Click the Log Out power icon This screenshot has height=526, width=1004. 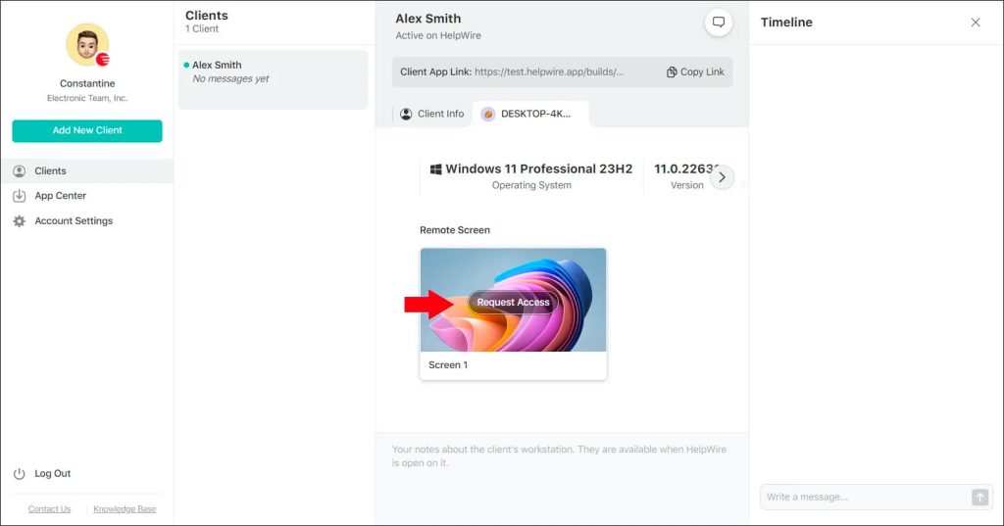coord(19,474)
